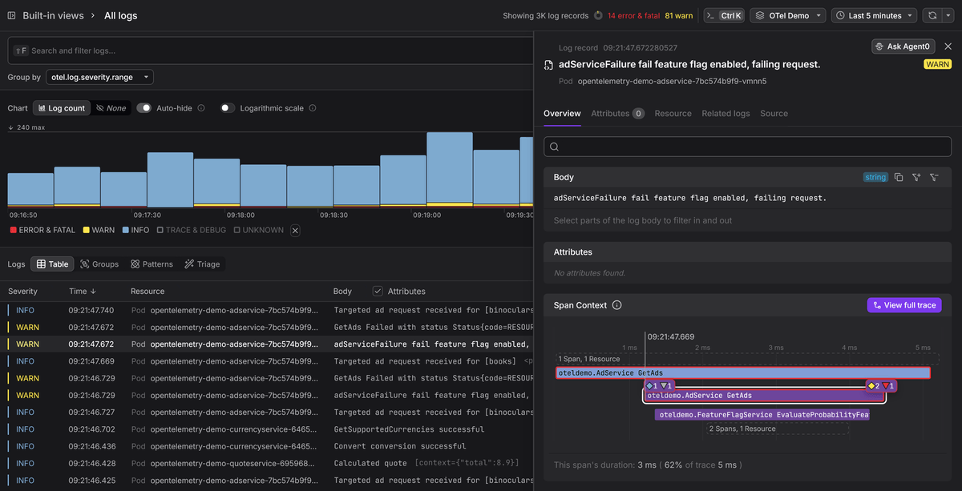Click the string type badge
This screenshot has height=491, width=962.
[x=875, y=177]
